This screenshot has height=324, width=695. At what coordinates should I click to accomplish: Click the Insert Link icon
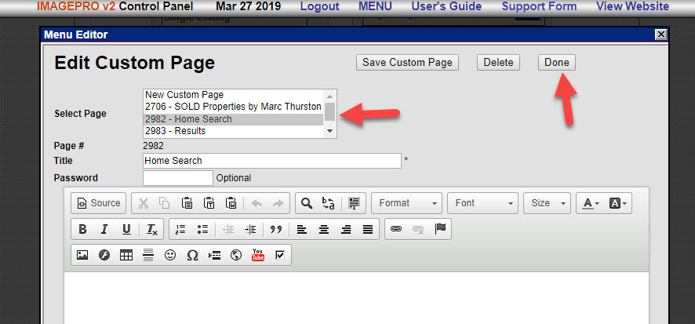coord(396,229)
